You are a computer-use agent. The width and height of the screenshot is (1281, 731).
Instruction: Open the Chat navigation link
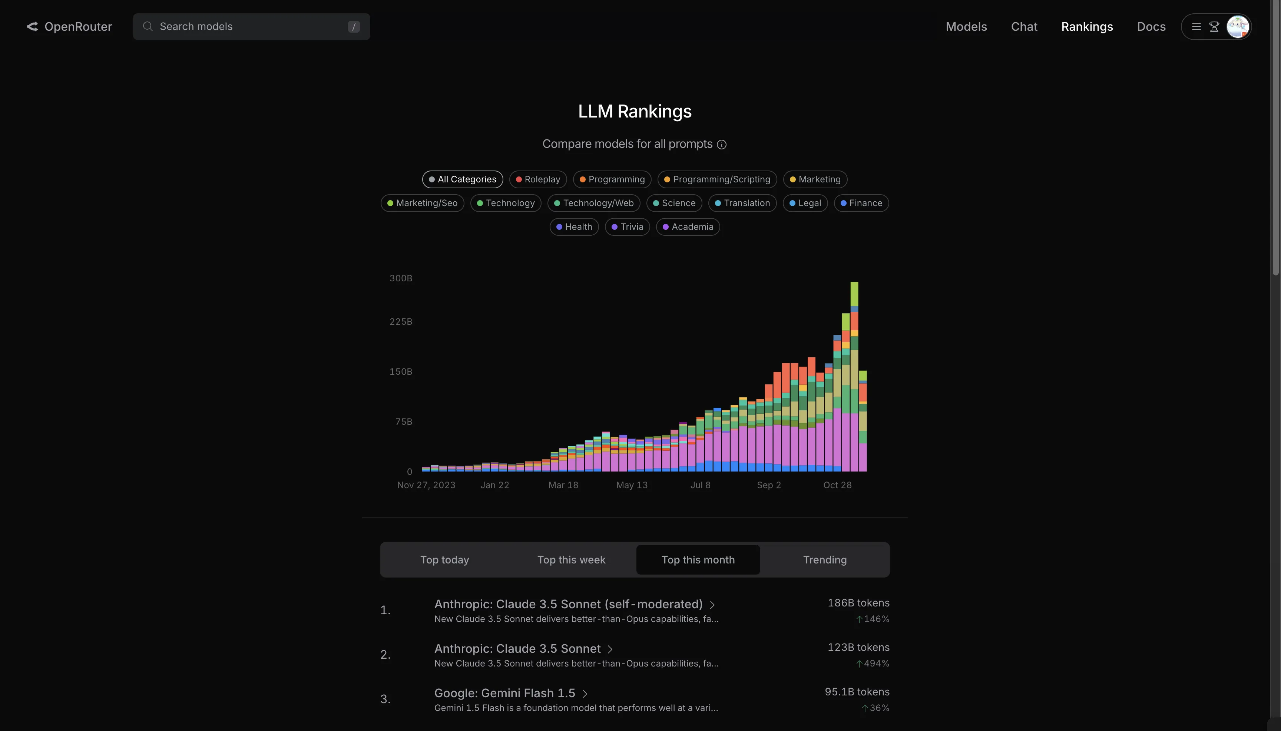[x=1024, y=26]
